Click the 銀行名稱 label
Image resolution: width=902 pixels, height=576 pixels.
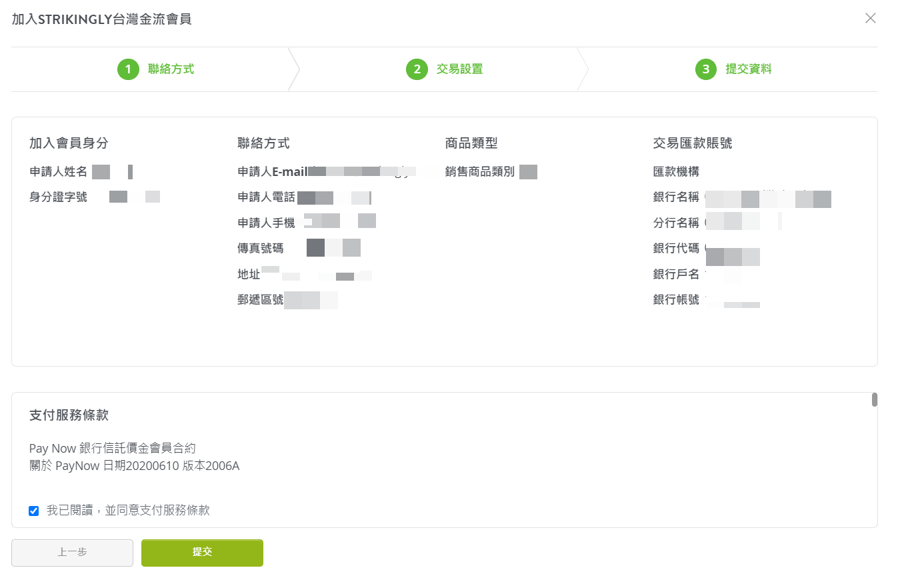[x=677, y=197]
